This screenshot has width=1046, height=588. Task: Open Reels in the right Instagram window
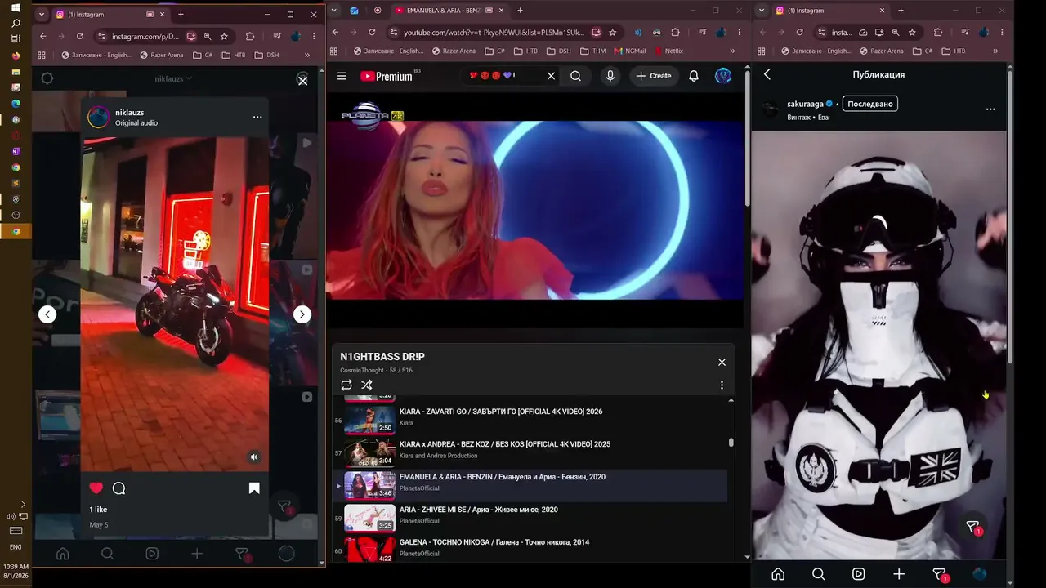(859, 574)
